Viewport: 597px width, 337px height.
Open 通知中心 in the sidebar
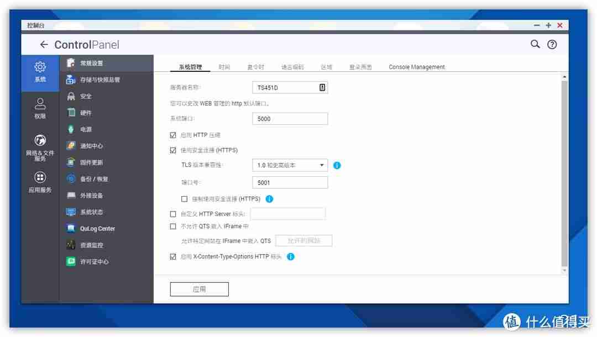click(x=107, y=146)
